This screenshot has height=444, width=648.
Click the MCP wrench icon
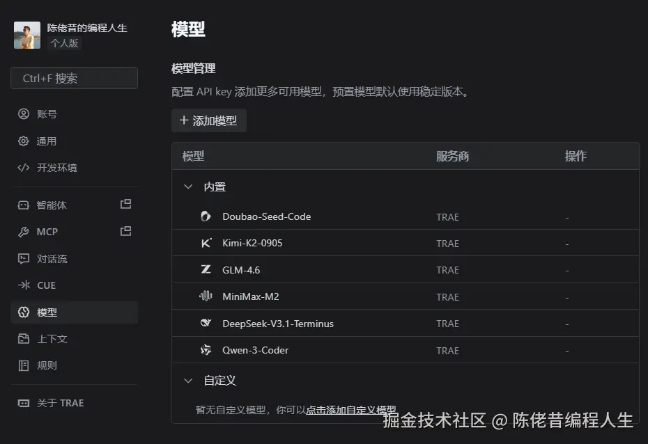(24, 232)
